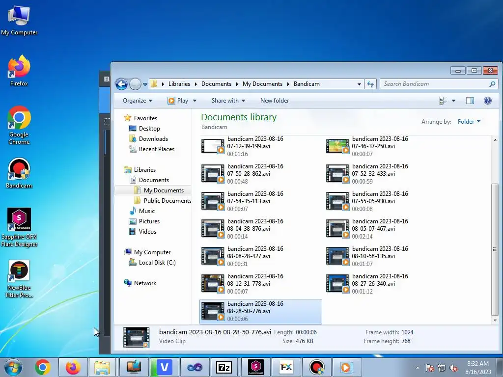Open the Firefox desktop shortcut
The width and height of the screenshot is (503, 377).
[19, 71]
